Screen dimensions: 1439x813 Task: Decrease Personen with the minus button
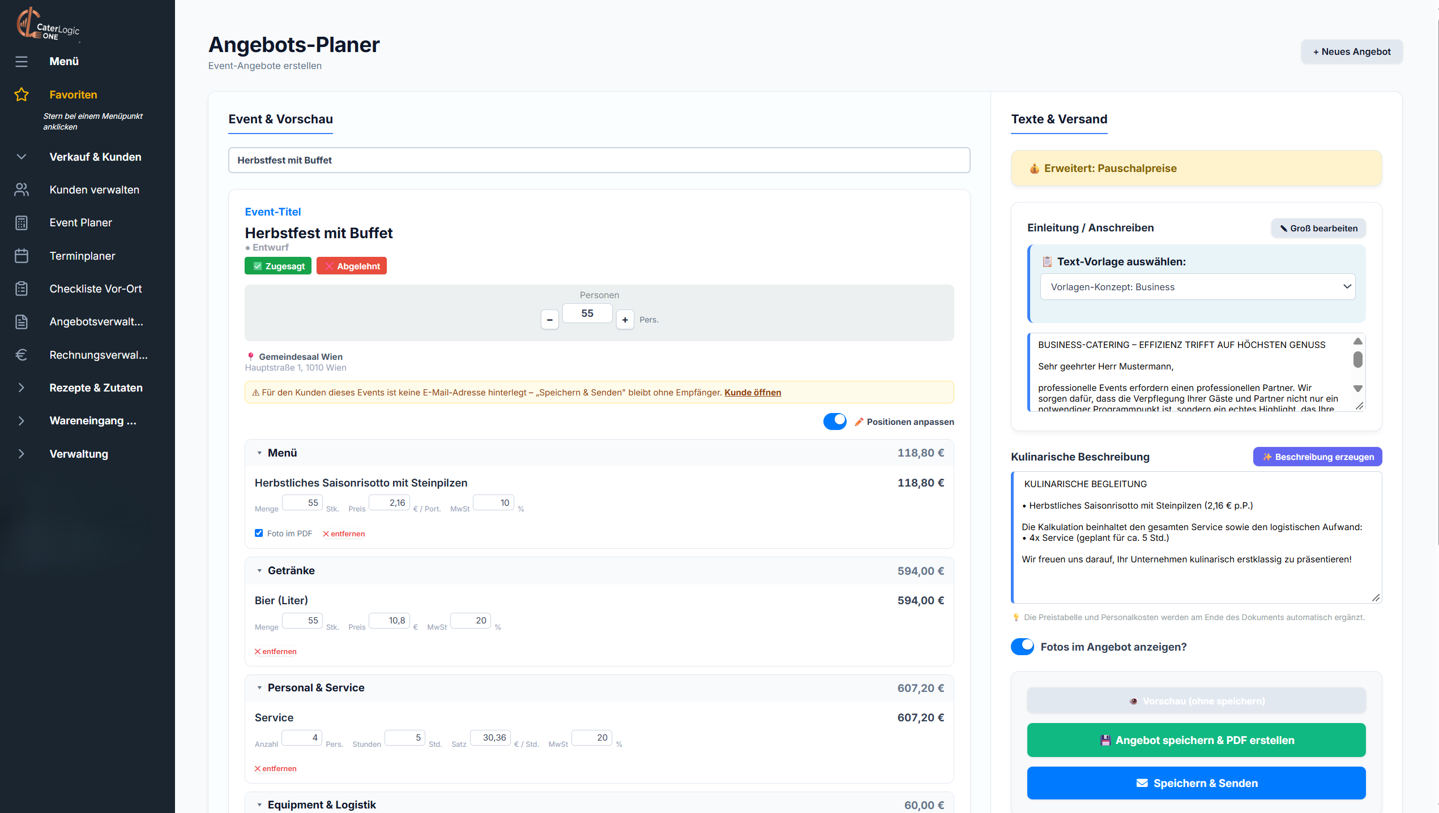pos(549,320)
